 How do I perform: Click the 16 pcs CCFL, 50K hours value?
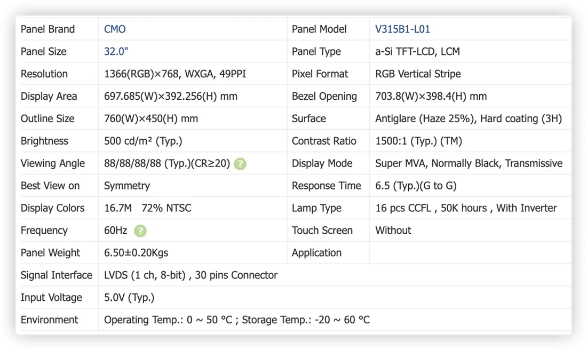pyautogui.click(x=466, y=208)
